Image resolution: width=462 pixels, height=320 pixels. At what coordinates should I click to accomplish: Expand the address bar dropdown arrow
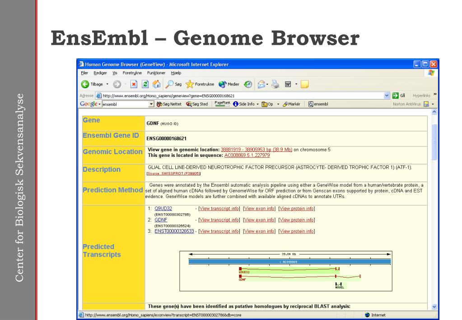[x=387, y=95]
